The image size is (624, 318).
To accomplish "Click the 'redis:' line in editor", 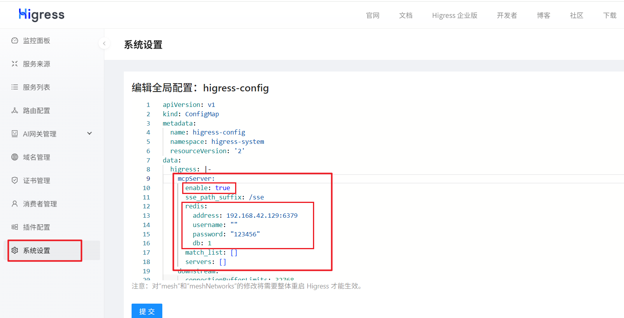I will pyautogui.click(x=196, y=206).
